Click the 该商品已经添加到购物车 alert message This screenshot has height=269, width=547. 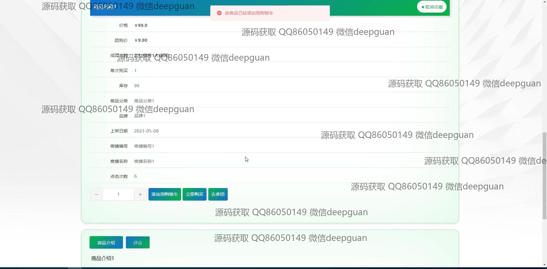[249, 13]
